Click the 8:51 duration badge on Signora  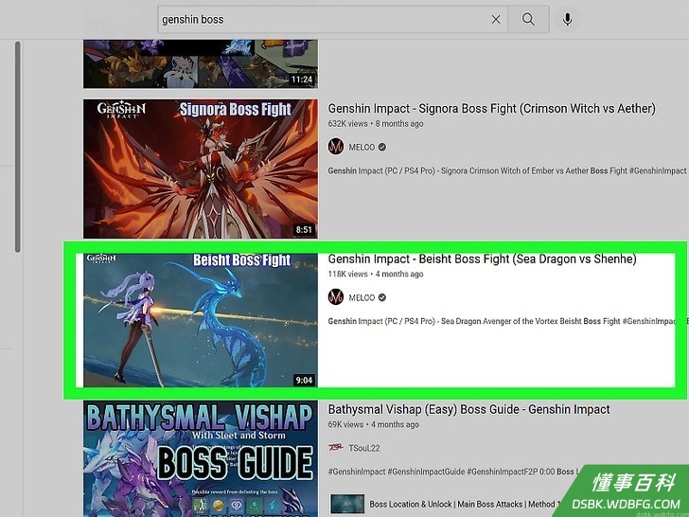[304, 229]
